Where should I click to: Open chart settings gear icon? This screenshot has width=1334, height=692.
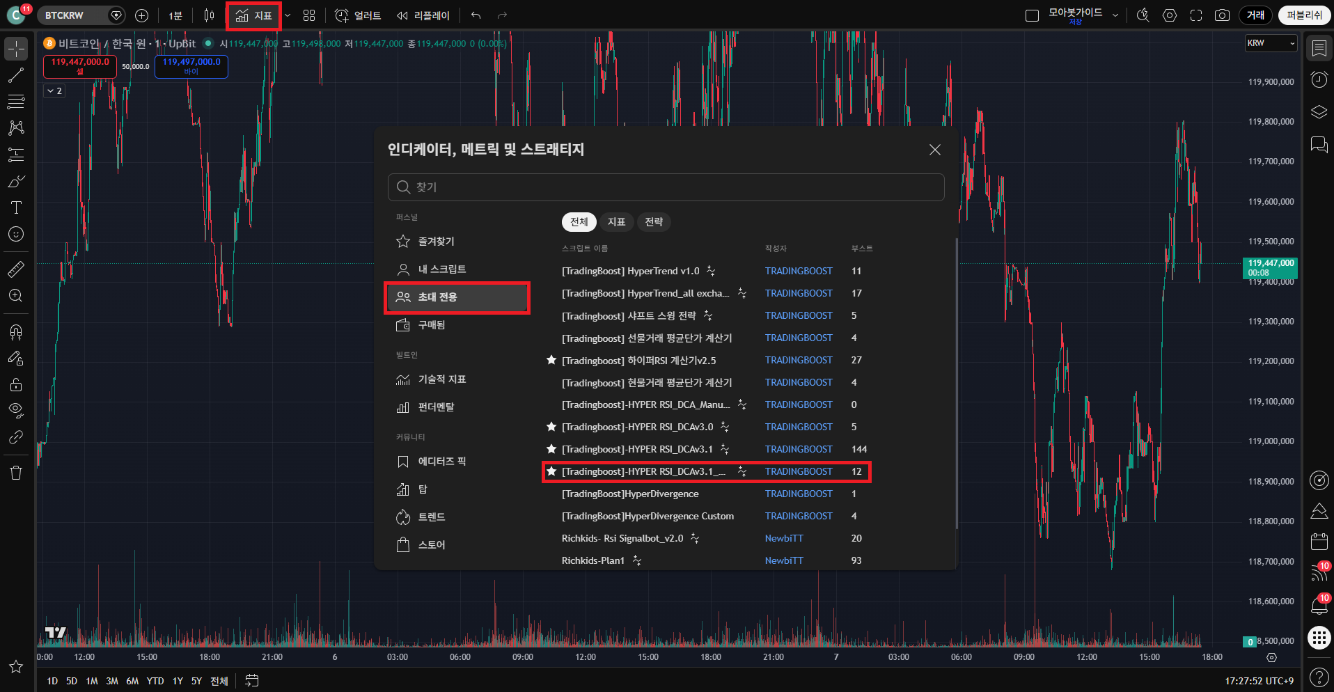click(1170, 15)
